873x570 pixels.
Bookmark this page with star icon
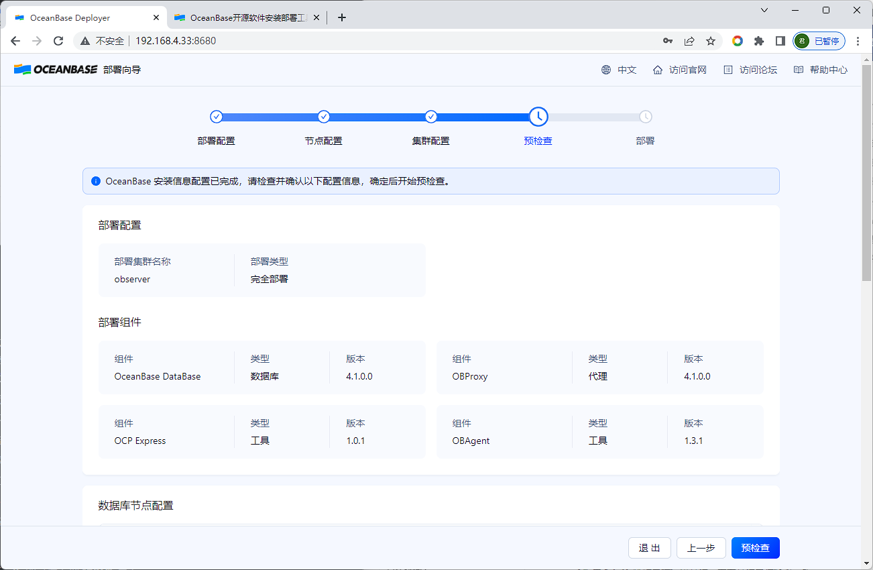711,41
